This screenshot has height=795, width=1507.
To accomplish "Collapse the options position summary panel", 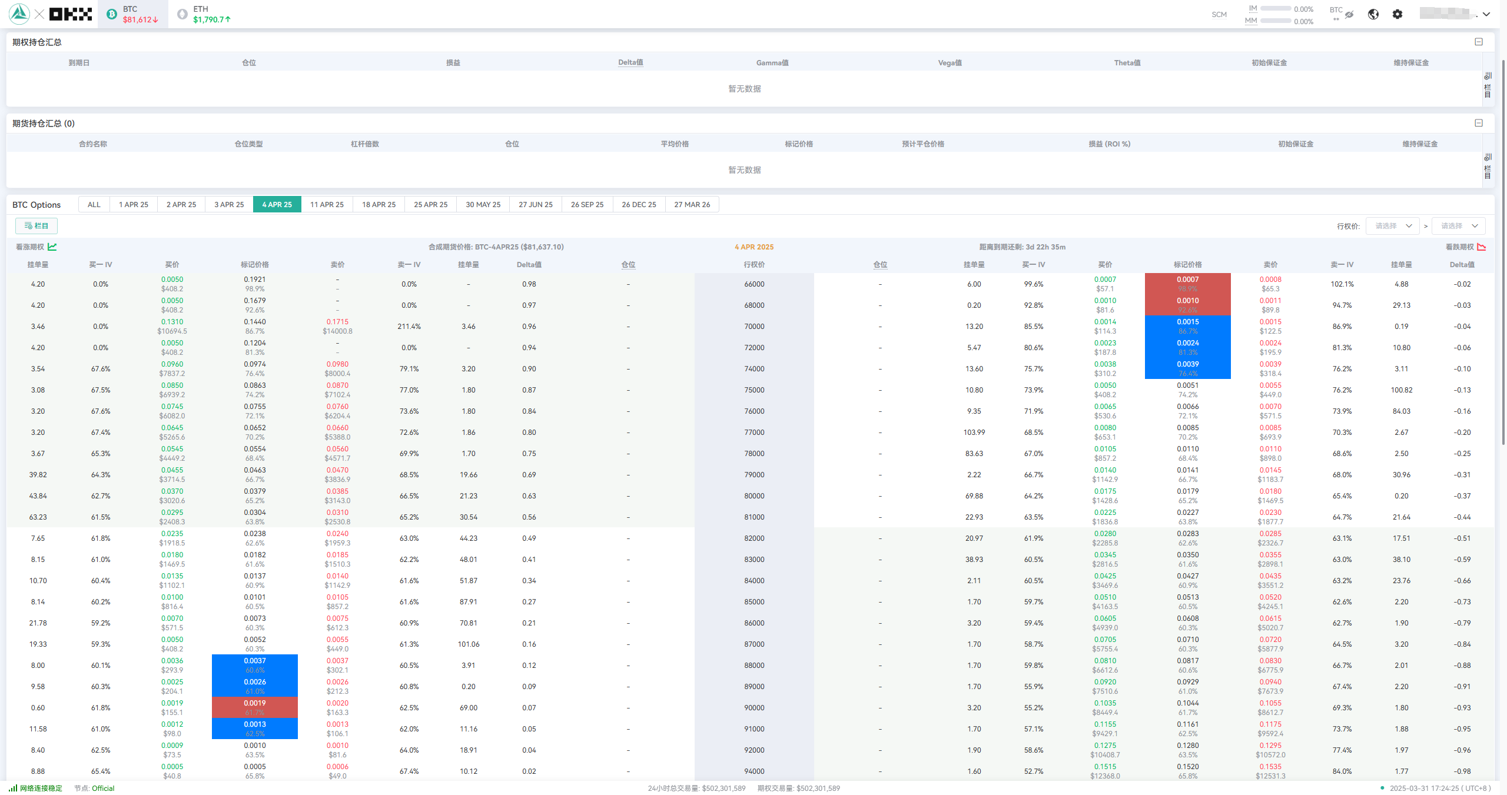I will (x=1479, y=42).
